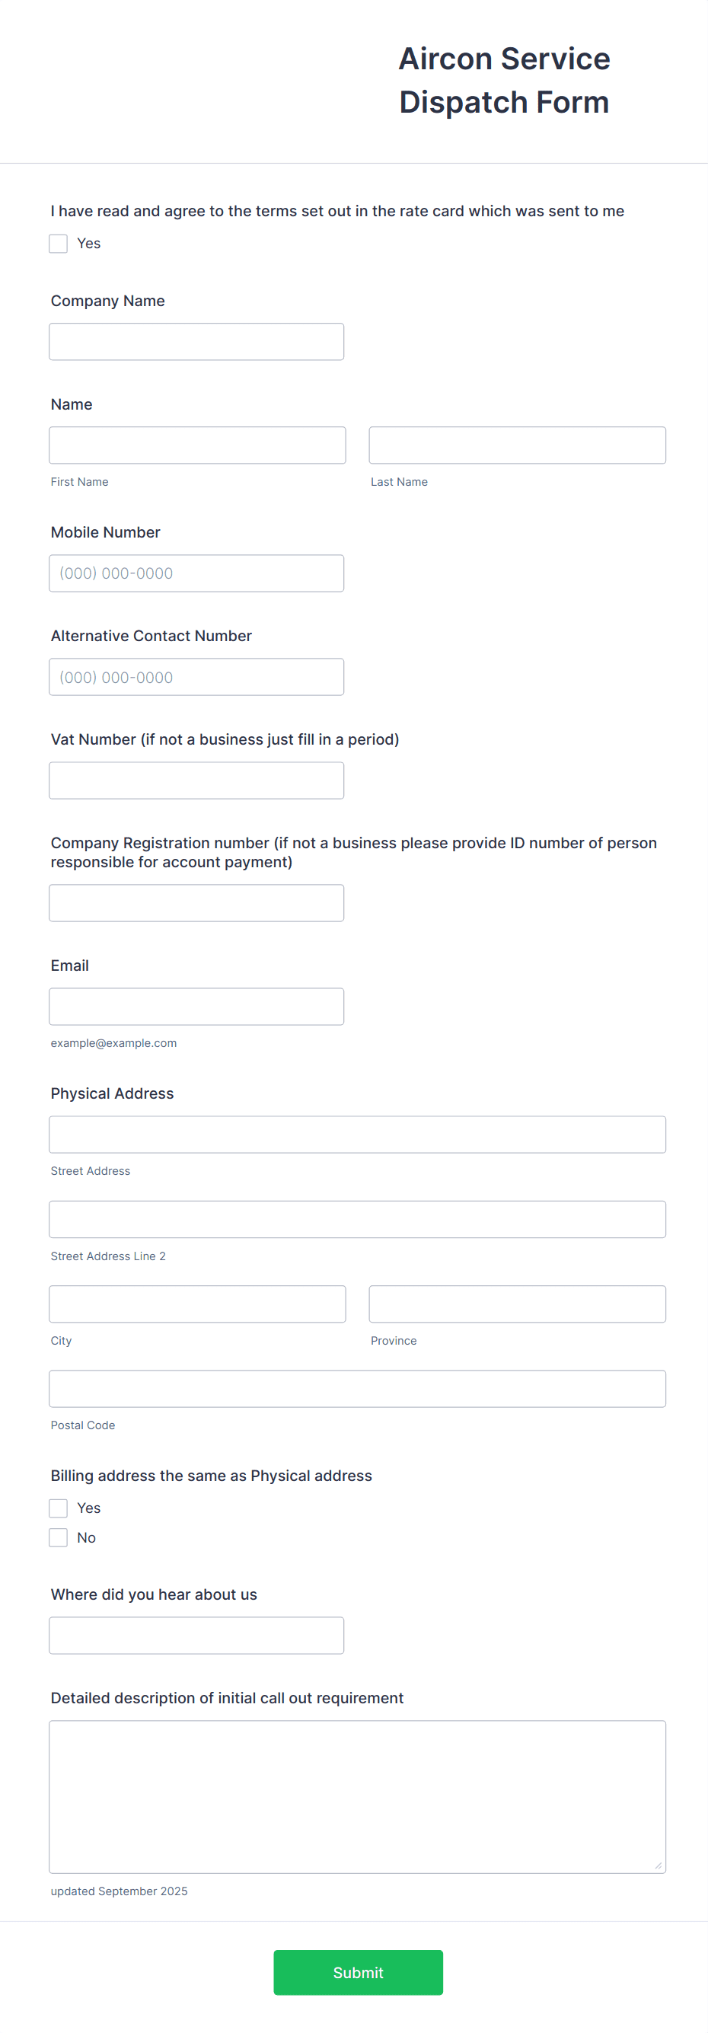708x2033 pixels.
Task: Click the Street Address Line 2 field
Action: [358, 1218]
